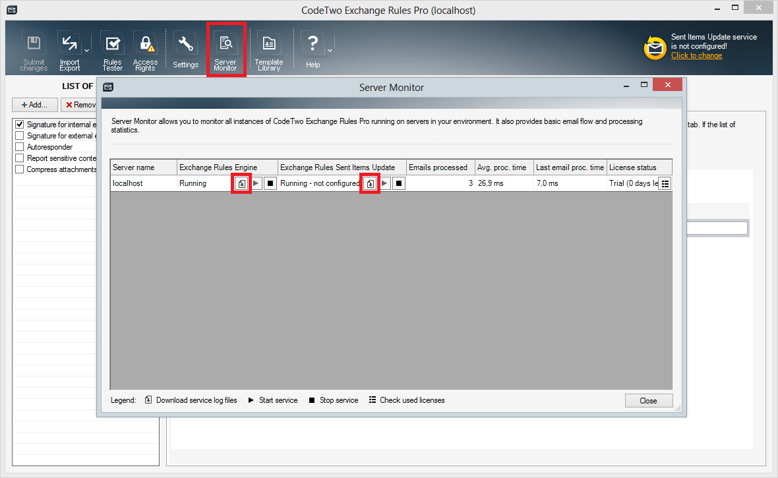Stop the Exchange Rules Engine service
This screenshot has height=478, width=778.
270,184
